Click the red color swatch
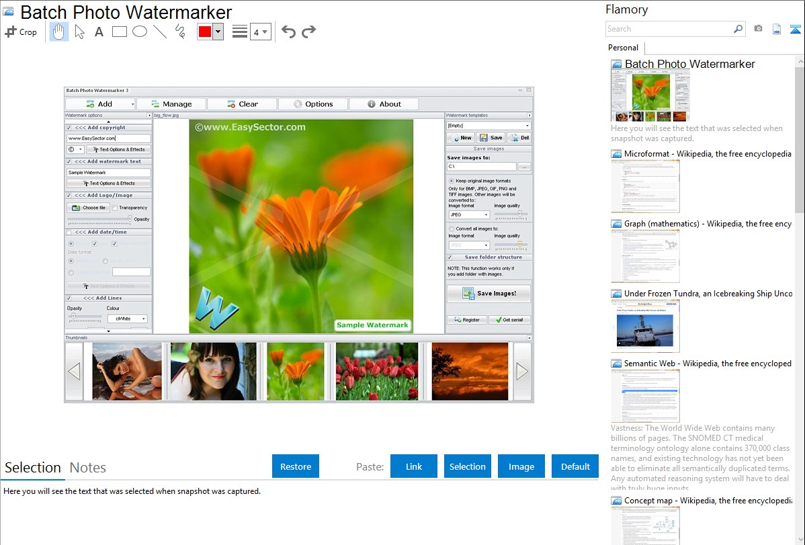The width and height of the screenshot is (805, 545). point(205,32)
